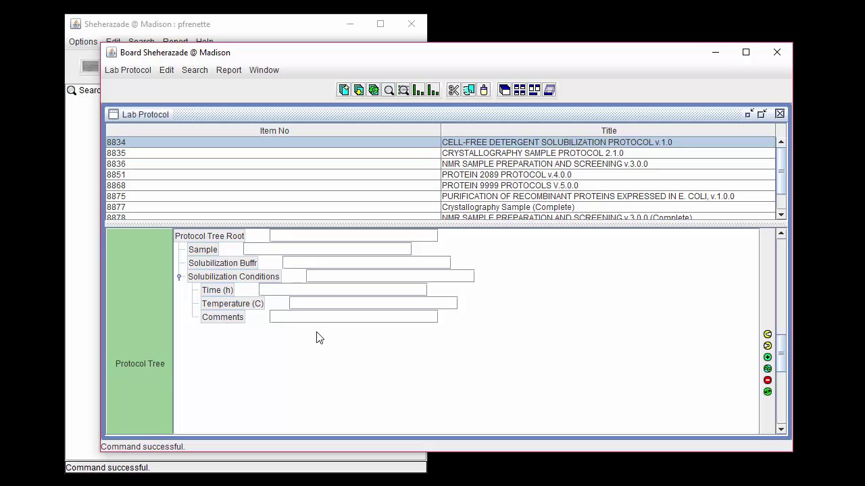Click the protocol tree pane scroll down arrow

(x=781, y=429)
